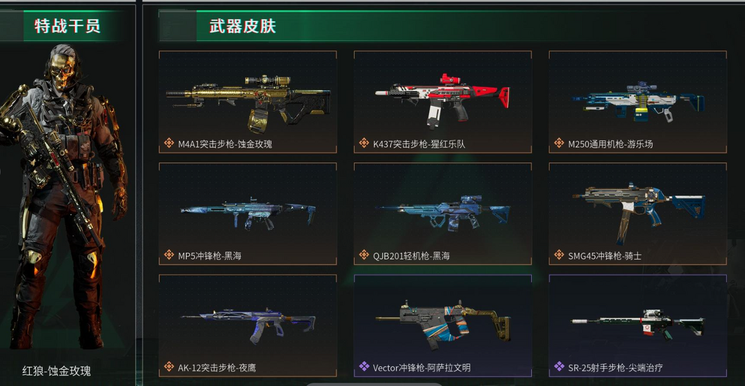Click orange rarity icon beside K437突击步枪
This screenshot has width=745, height=386.
point(364,143)
